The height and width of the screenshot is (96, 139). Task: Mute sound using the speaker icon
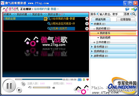click(x=30, y=87)
